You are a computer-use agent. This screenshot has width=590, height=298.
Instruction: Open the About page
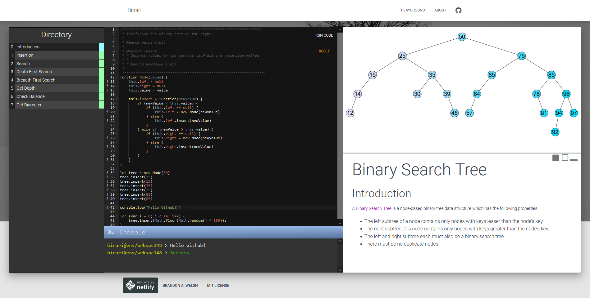[x=440, y=10]
